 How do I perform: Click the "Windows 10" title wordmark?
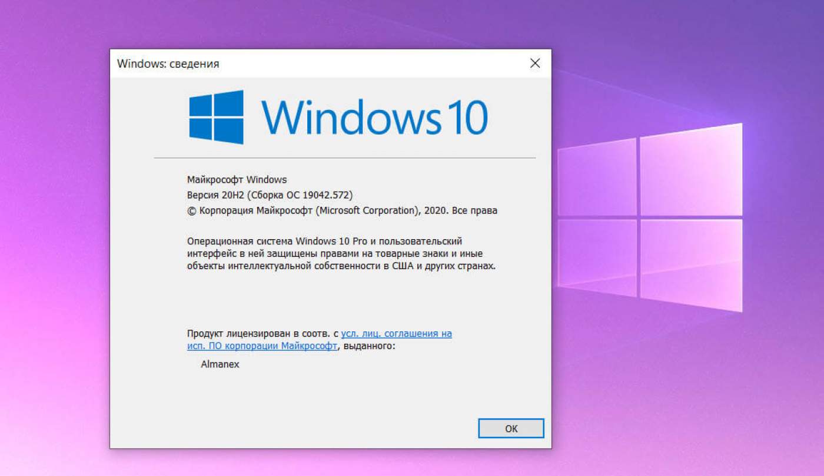pyautogui.click(x=374, y=118)
